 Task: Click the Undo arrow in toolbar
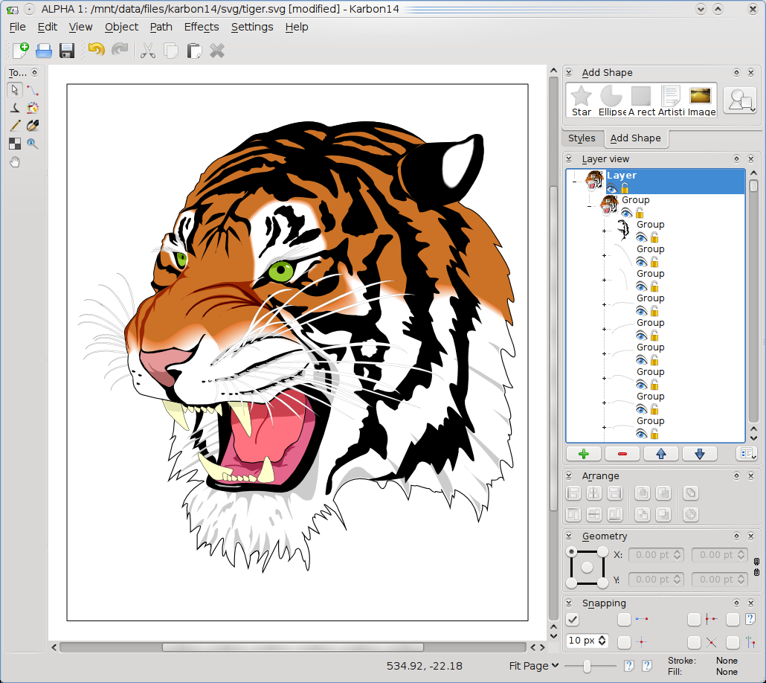pos(96,51)
